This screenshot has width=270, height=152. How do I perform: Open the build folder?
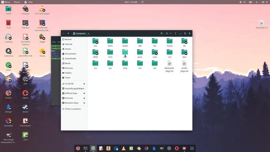(x=125, y=43)
